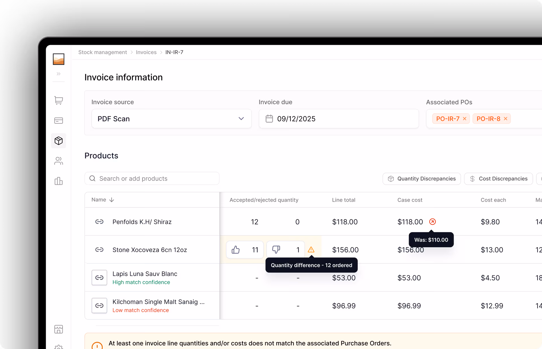Open the bar chart reports icon
The height and width of the screenshot is (349, 542).
(58, 181)
